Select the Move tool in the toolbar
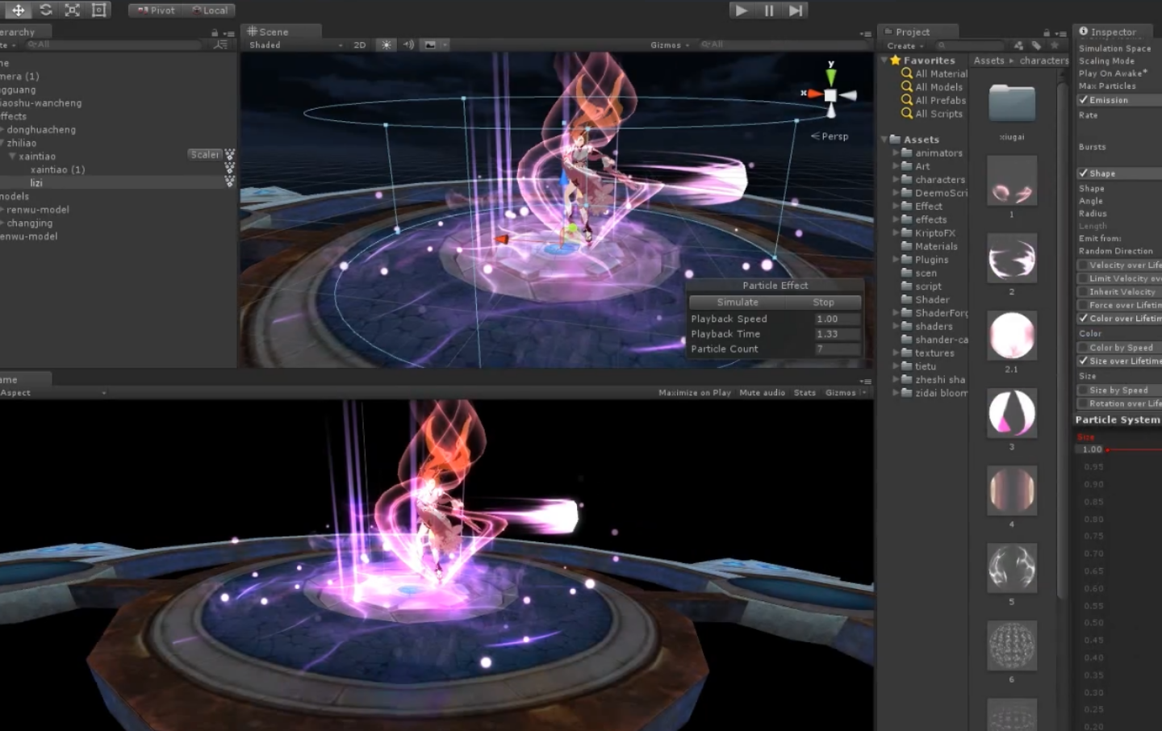Viewport: 1162px width, 731px height. pyautogui.click(x=18, y=10)
